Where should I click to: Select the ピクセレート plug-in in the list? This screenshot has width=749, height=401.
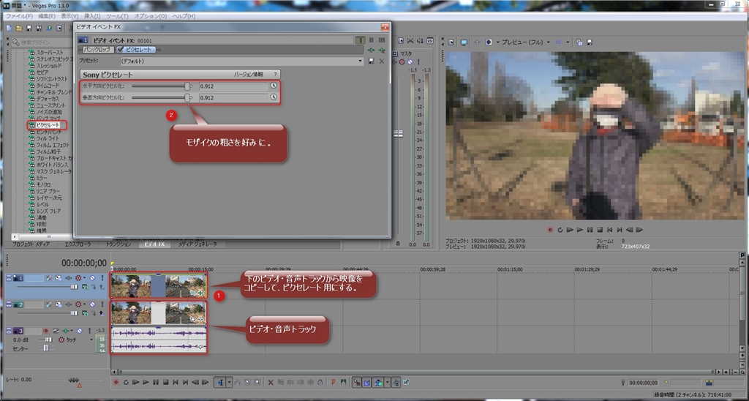(48, 125)
